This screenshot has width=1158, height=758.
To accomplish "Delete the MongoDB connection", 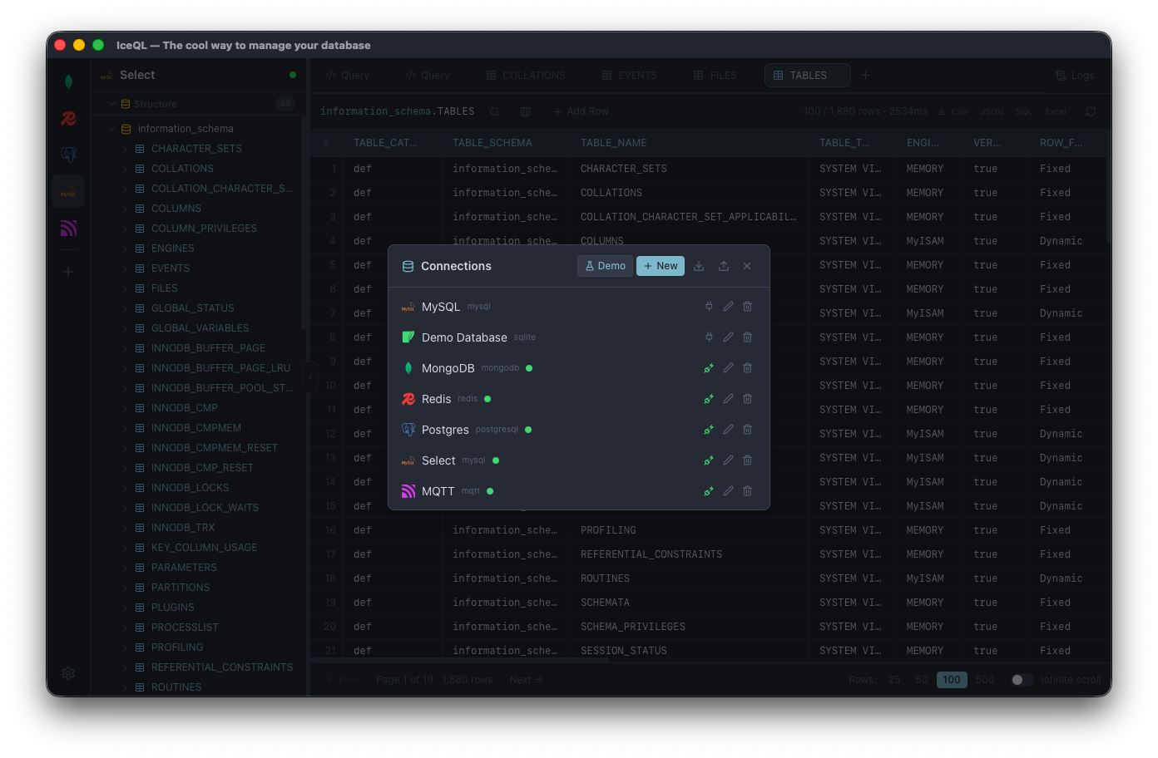I will tap(747, 368).
